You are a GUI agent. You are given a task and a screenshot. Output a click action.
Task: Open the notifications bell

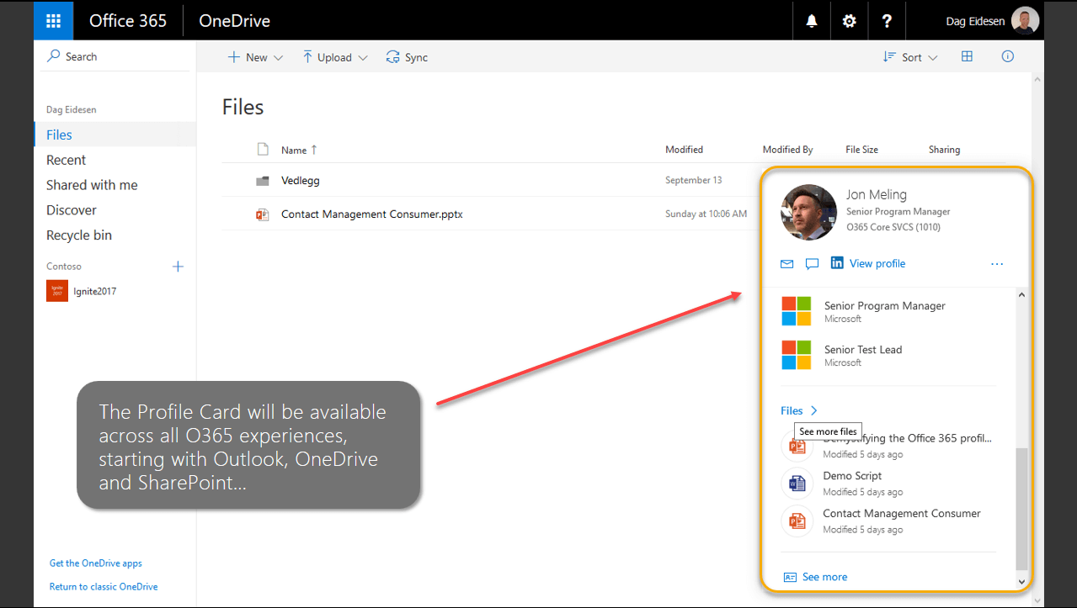(812, 21)
